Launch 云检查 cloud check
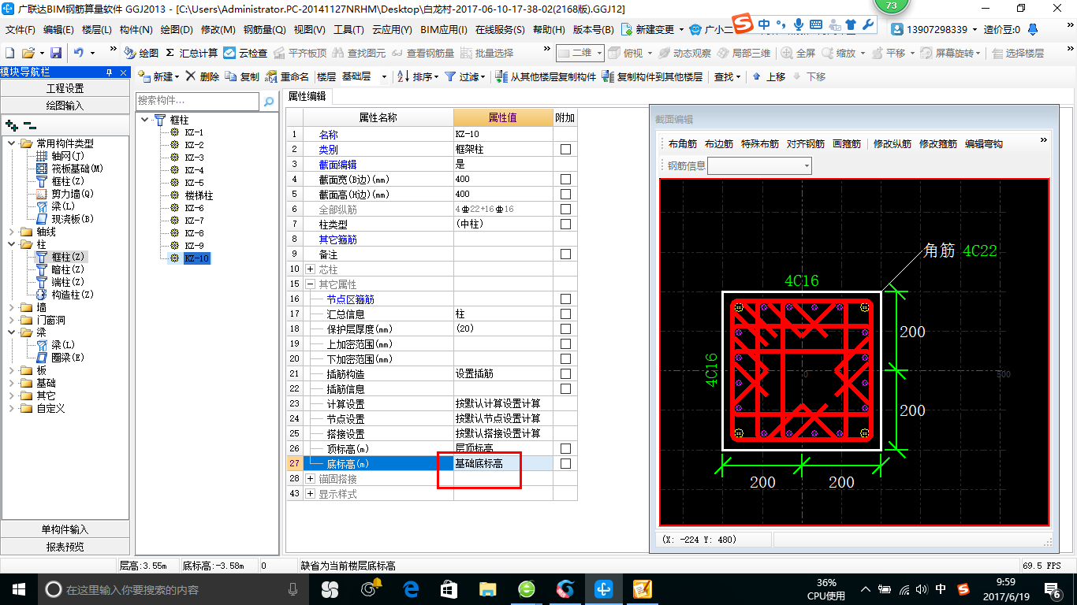Image resolution: width=1077 pixels, height=605 pixels. [x=245, y=53]
